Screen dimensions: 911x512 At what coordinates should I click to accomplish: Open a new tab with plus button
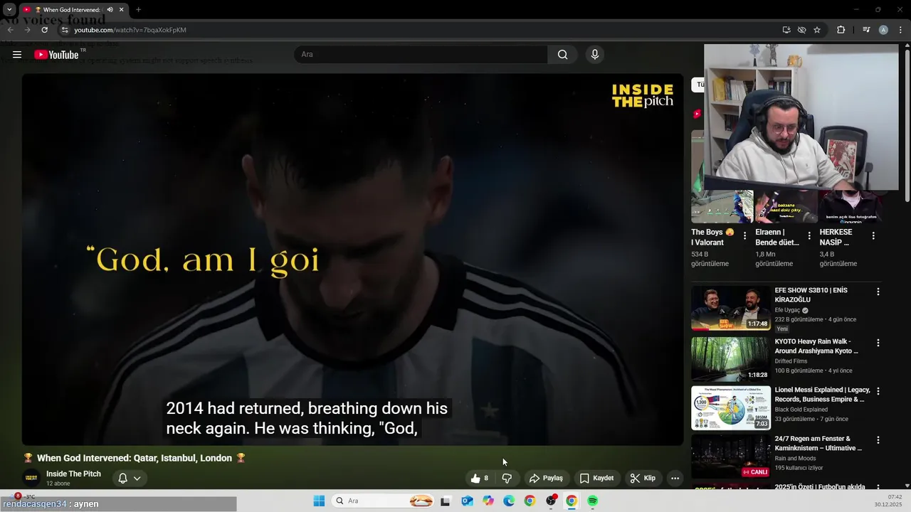click(x=138, y=10)
